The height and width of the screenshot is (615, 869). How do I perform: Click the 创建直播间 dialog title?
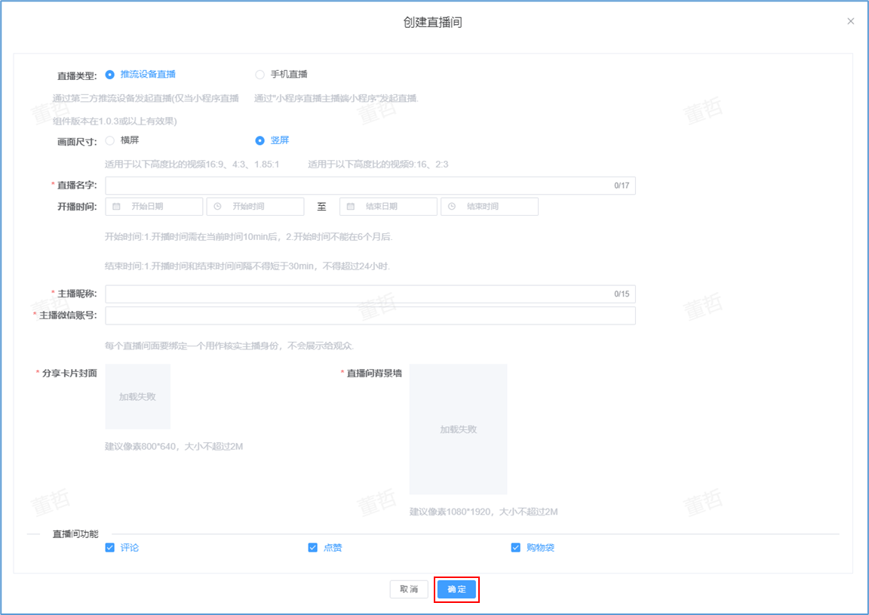tap(433, 22)
